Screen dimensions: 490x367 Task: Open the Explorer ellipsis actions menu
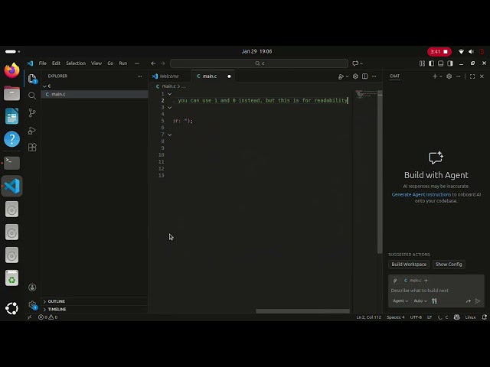139,76
